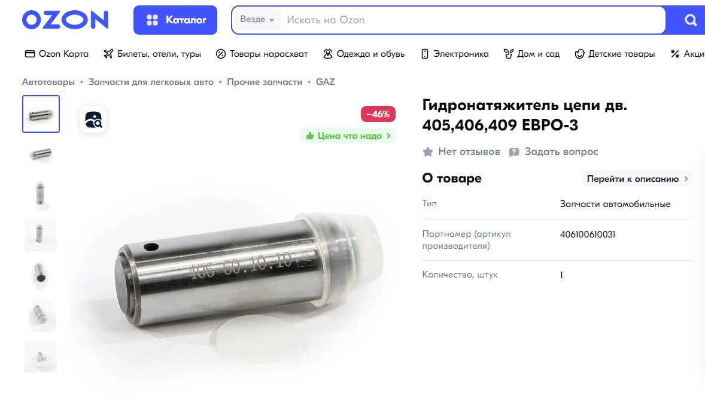Go to description via Перейти к описанию
705x399 pixels.
pyautogui.click(x=637, y=179)
